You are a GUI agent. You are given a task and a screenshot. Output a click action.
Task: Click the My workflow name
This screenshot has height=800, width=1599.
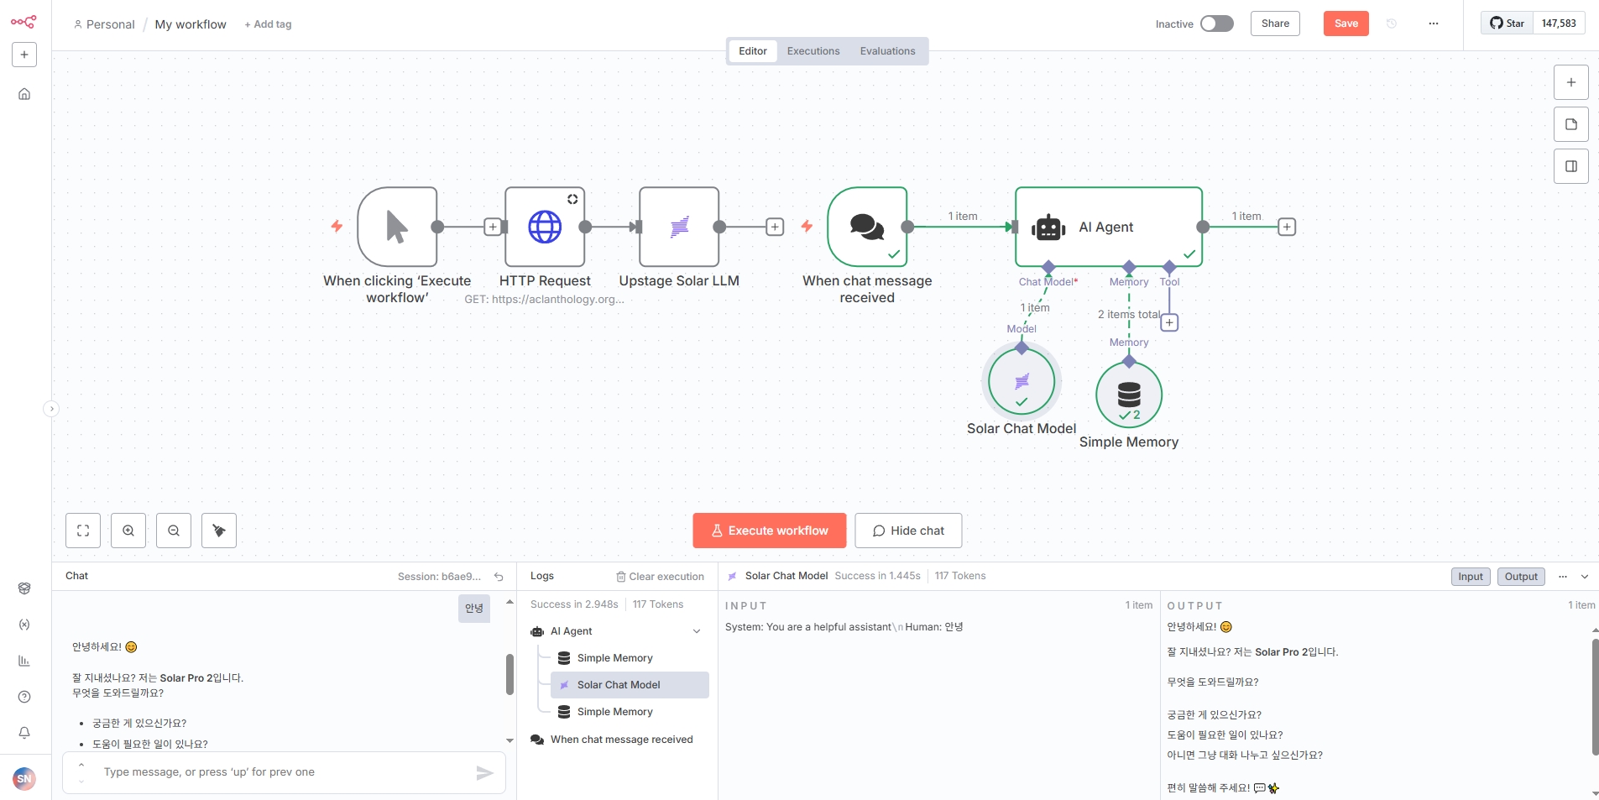(x=191, y=24)
